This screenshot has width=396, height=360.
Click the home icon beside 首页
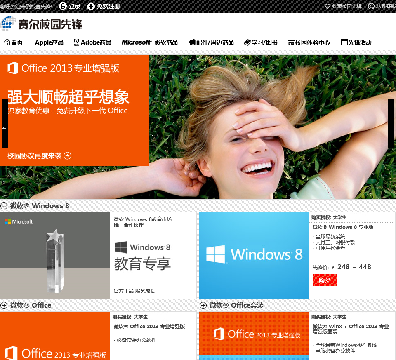click(7, 42)
